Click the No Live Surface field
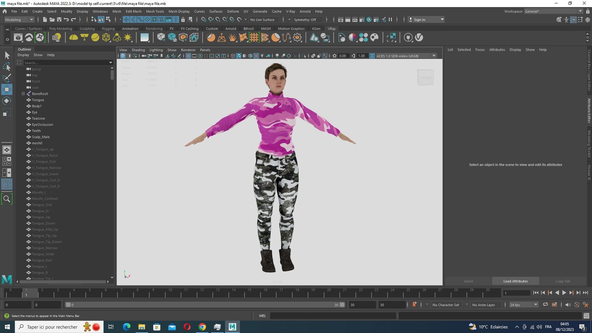Image resolution: width=592 pixels, height=333 pixels. point(264,20)
